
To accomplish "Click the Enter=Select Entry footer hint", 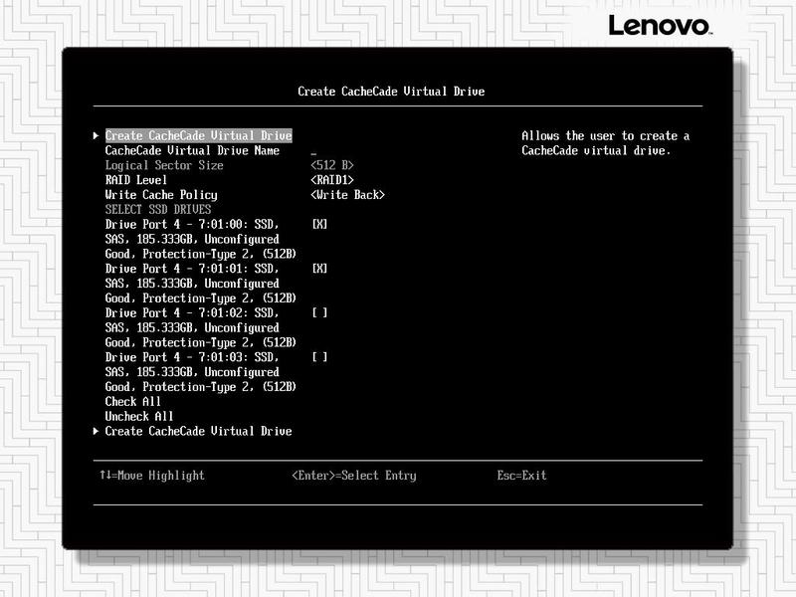I will point(353,476).
